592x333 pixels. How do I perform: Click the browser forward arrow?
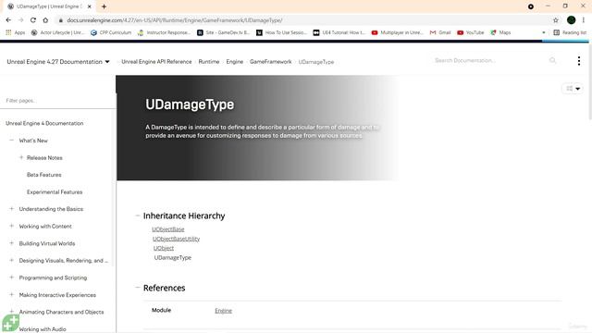pos(20,20)
